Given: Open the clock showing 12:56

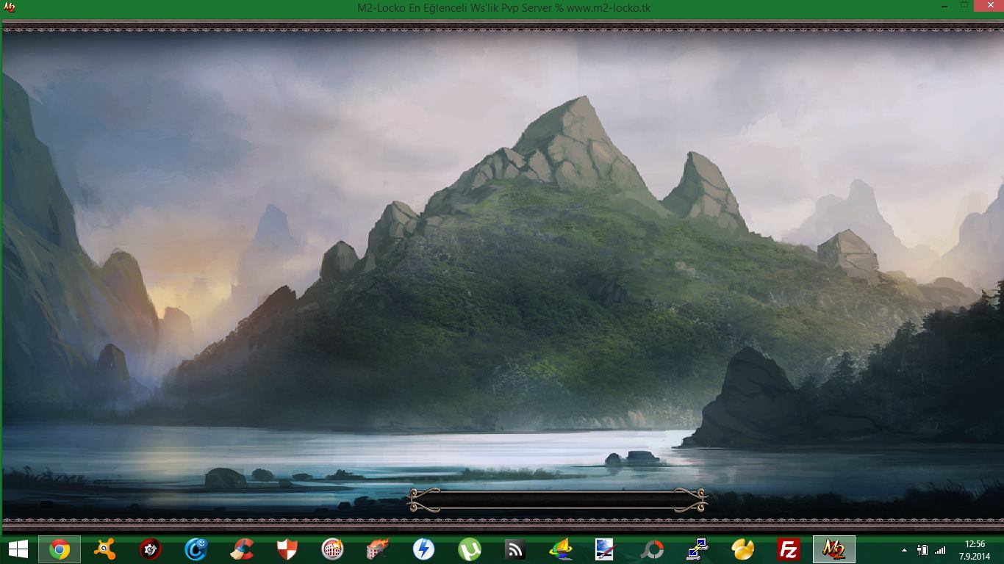Looking at the screenshot, I should [x=975, y=550].
